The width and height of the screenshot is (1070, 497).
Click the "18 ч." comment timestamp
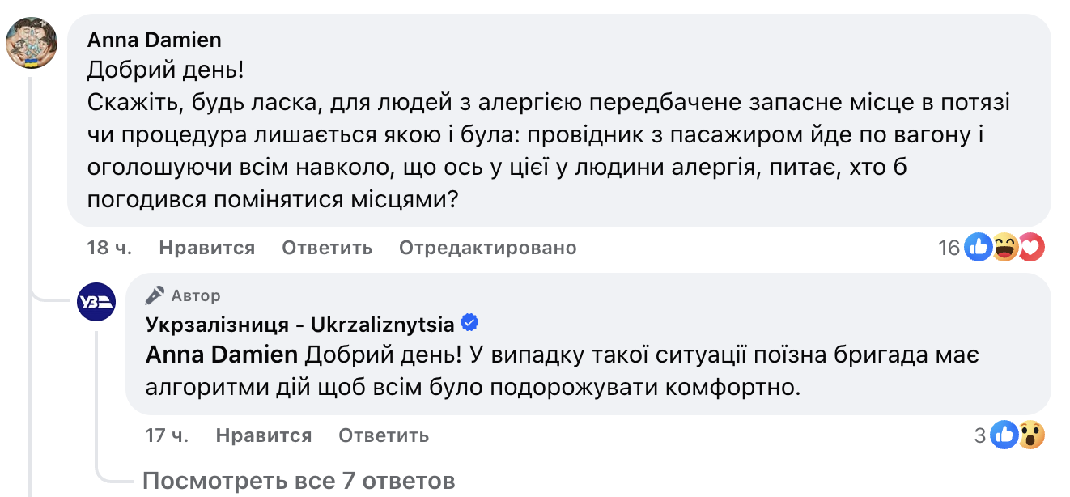[109, 248]
